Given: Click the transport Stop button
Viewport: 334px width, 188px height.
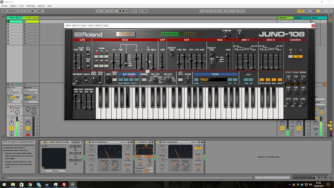Looking at the screenshot, I should pyautogui.click(x=120, y=11).
